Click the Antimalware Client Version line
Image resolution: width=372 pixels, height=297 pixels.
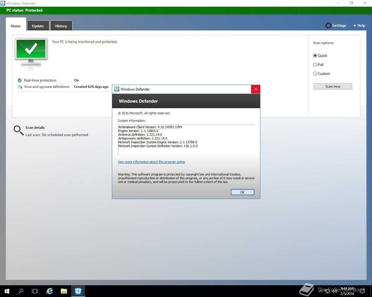point(150,127)
